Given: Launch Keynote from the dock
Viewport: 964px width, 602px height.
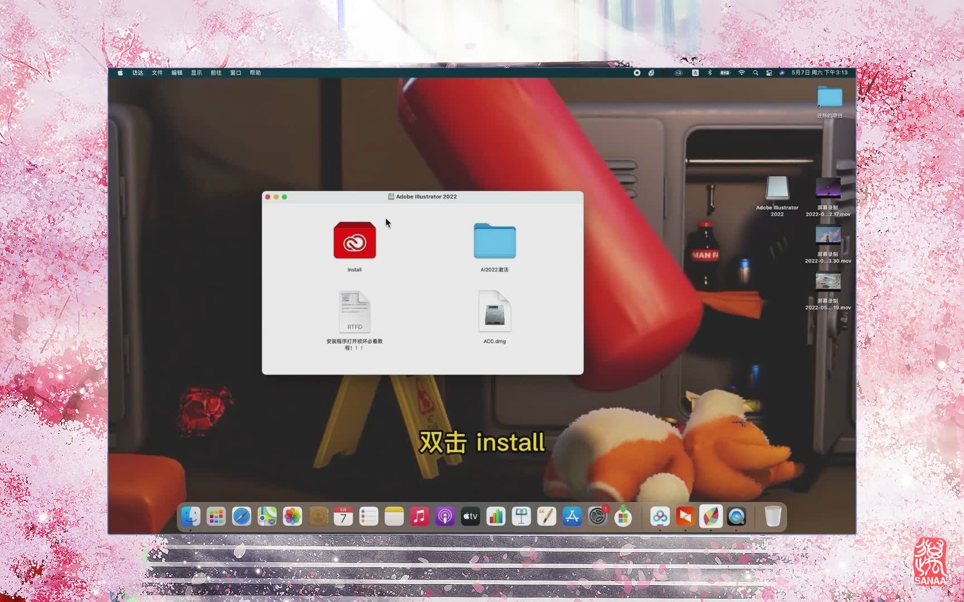Looking at the screenshot, I should point(521,516).
